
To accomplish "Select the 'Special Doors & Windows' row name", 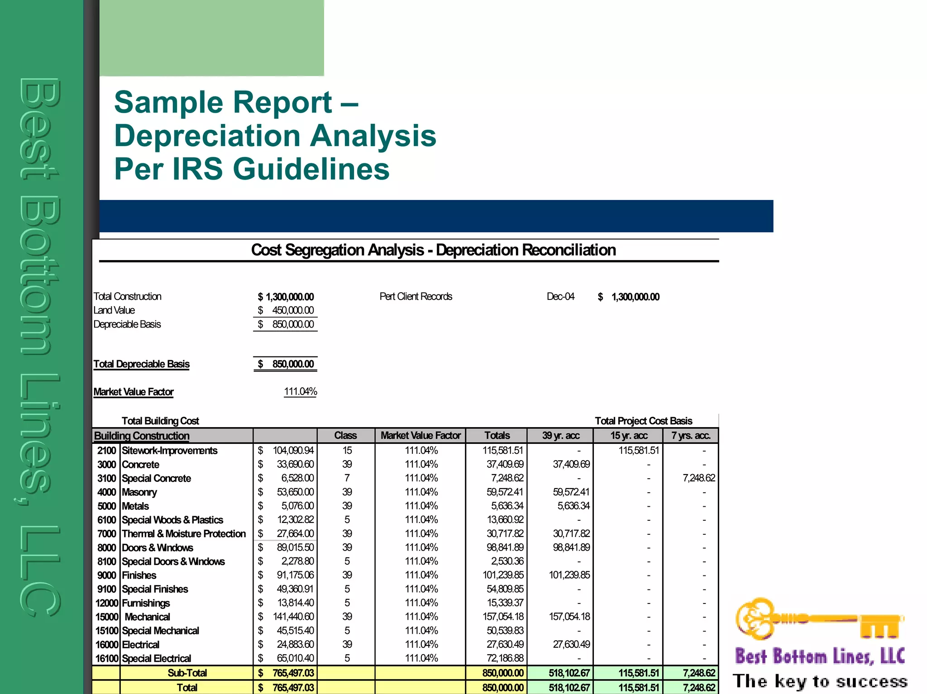I will point(173,561).
